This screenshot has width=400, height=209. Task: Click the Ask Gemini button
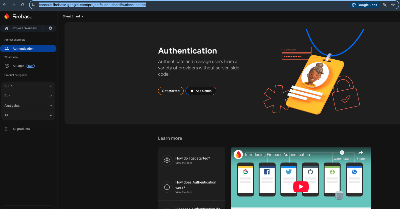tap(201, 91)
